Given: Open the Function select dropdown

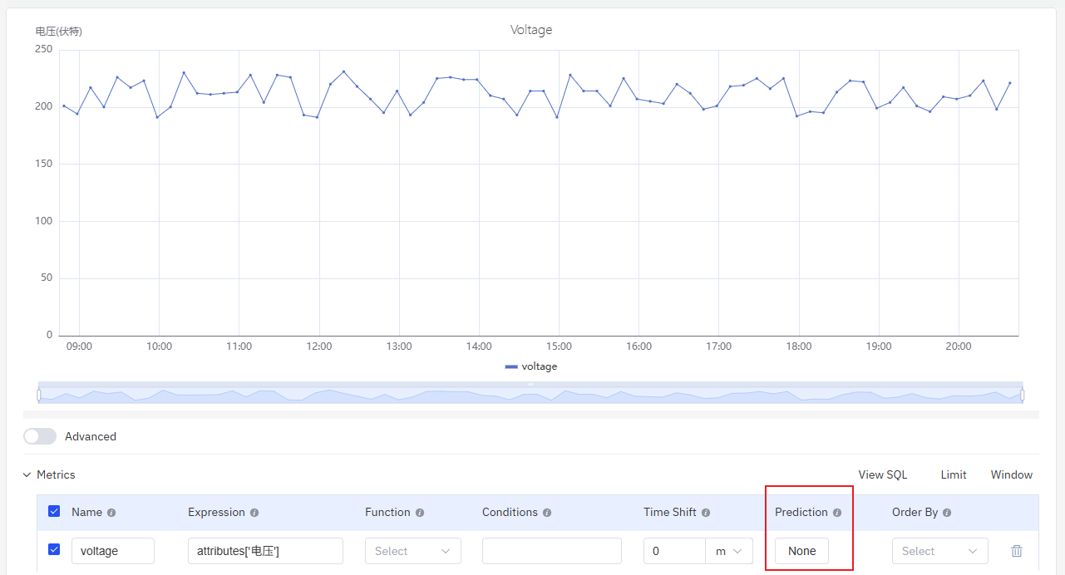Looking at the screenshot, I should click(413, 550).
